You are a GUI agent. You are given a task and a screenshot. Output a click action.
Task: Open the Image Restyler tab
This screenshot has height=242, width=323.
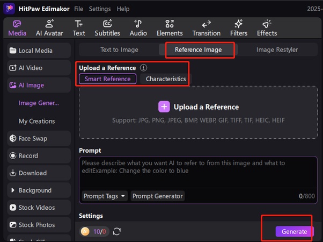click(277, 49)
